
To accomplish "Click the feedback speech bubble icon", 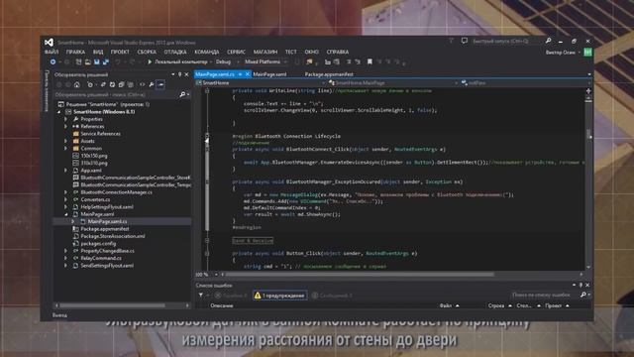I will pyautogui.click(x=465, y=41).
